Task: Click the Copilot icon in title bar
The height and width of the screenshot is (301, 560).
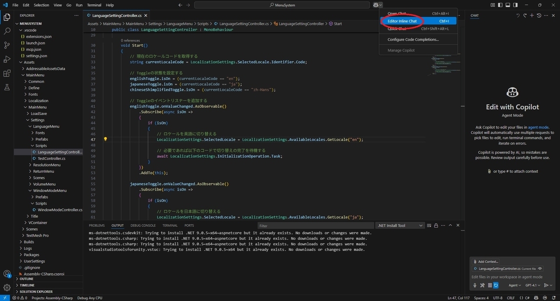Action: [x=376, y=5]
